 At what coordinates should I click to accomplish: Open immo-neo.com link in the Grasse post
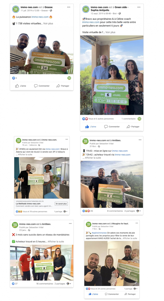click(x=40, y=17)
